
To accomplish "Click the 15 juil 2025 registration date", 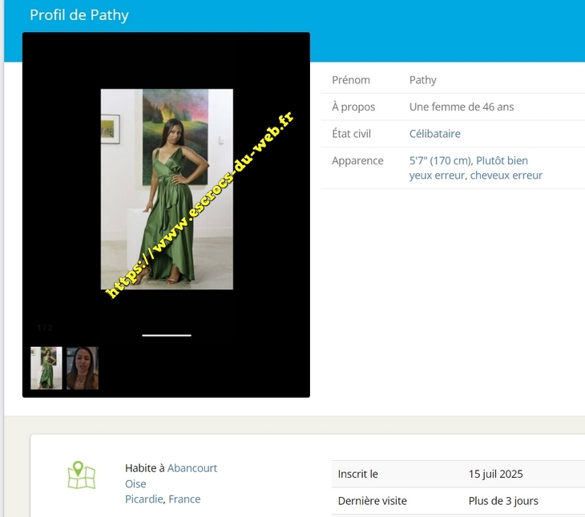I will tap(495, 474).
